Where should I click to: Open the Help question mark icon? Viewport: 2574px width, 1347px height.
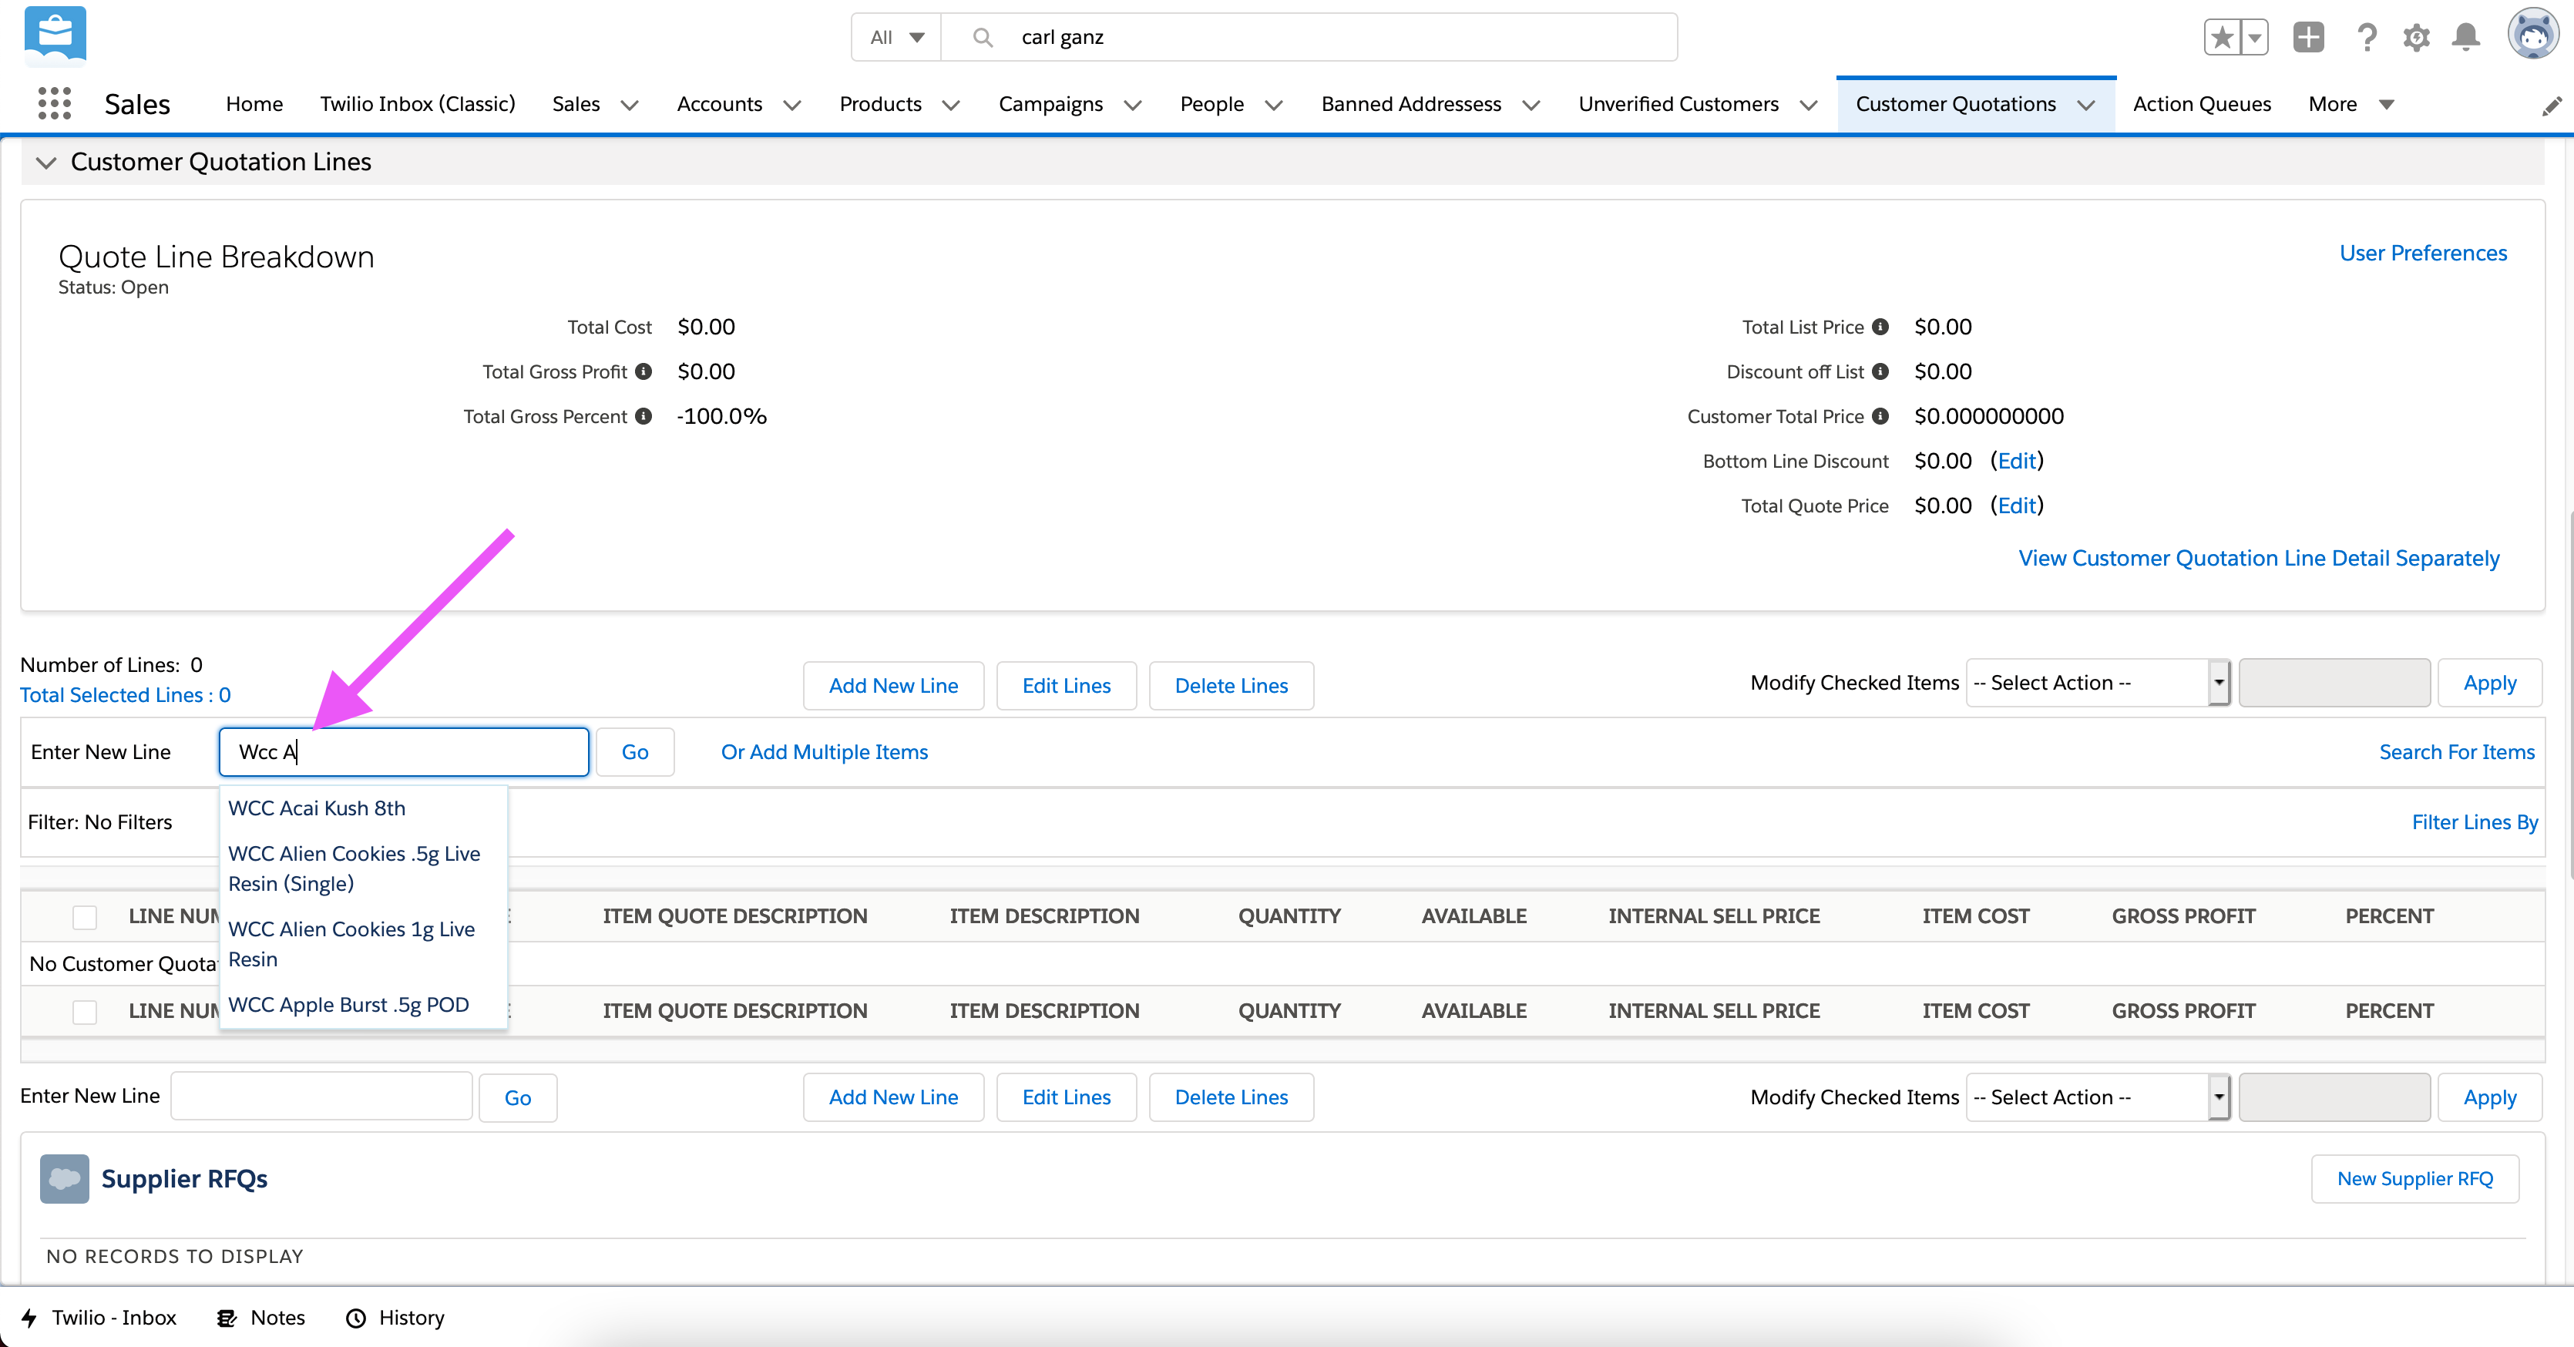[x=2365, y=37]
